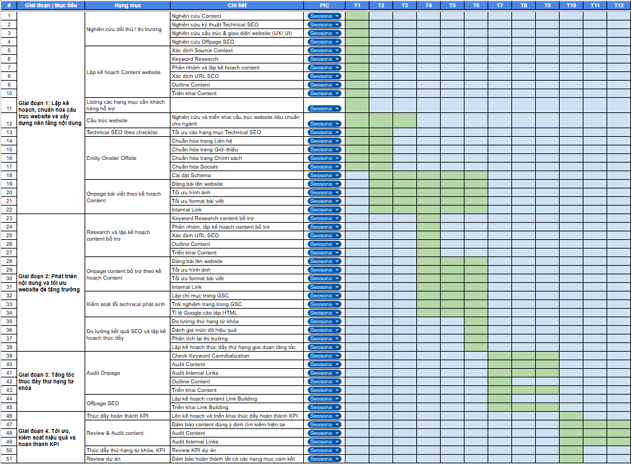Click the Audit Onpage category cell
Image resolution: width=631 pixels, height=464 pixels.
[128, 373]
